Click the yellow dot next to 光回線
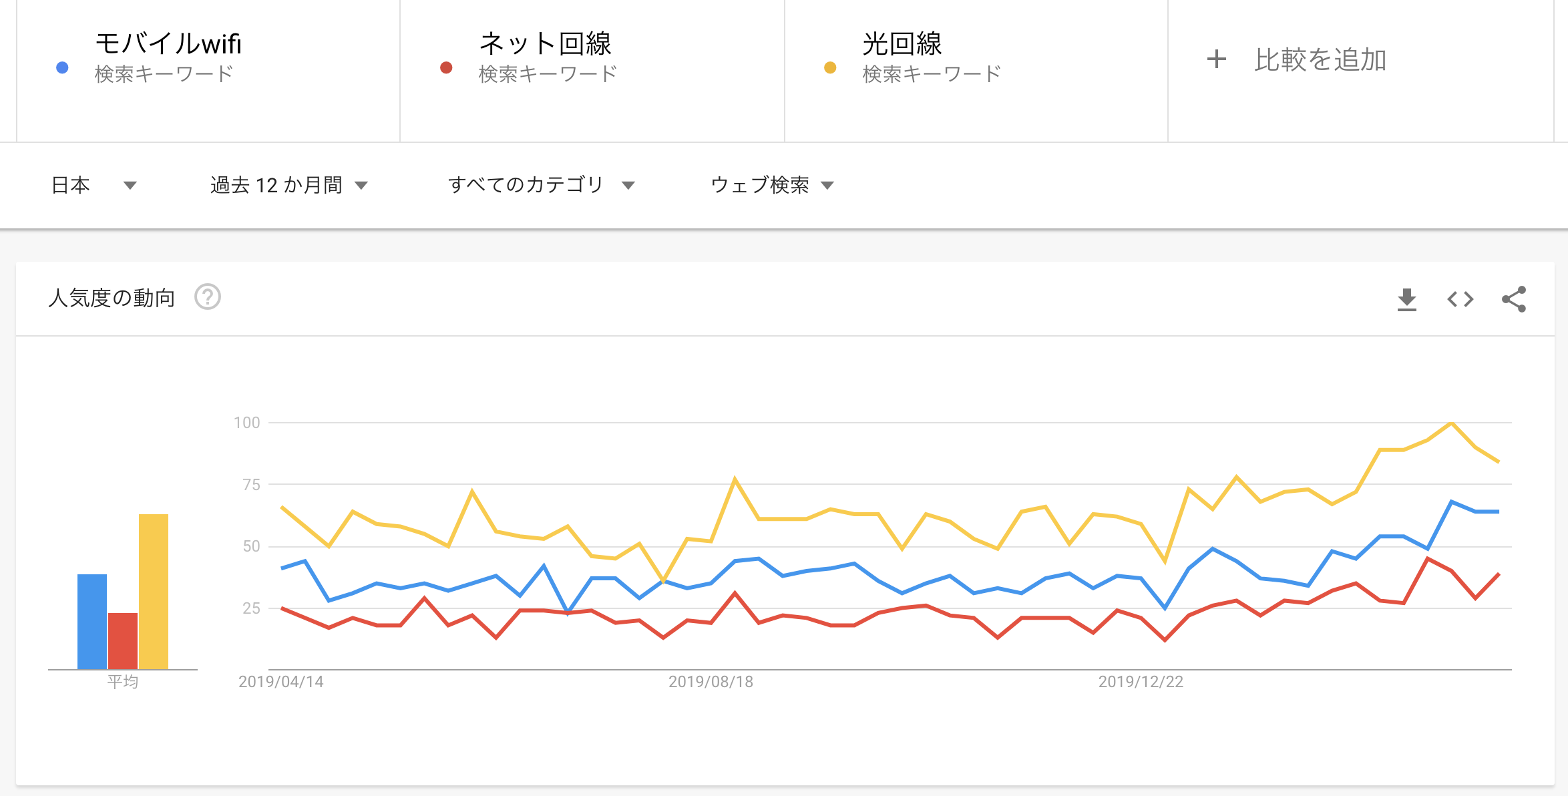The height and width of the screenshot is (796, 1568). click(x=829, y=67)
